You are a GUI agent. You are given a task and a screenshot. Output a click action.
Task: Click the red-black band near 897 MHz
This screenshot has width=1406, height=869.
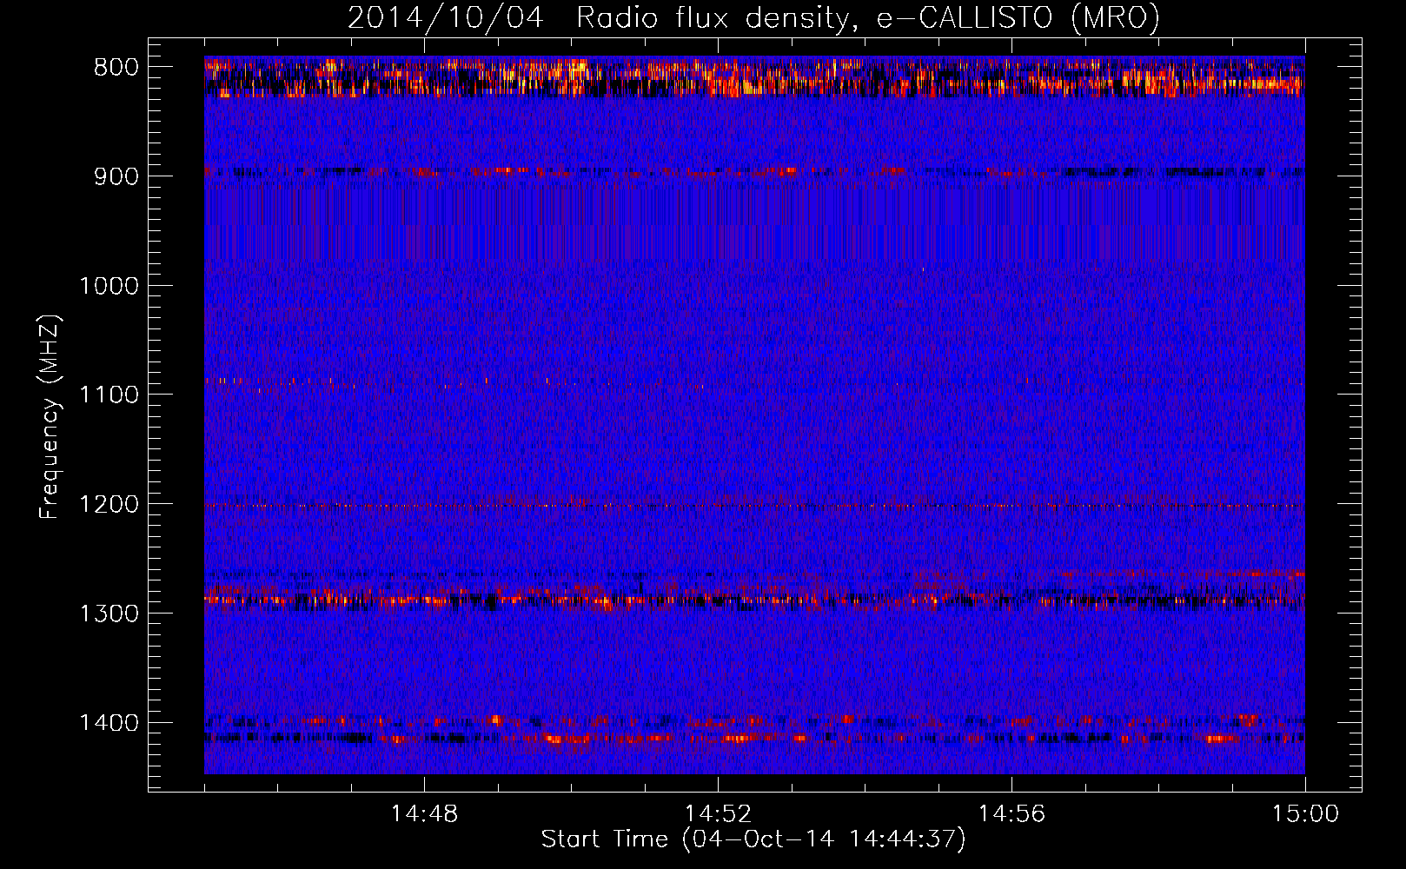(x=754, y=172)
